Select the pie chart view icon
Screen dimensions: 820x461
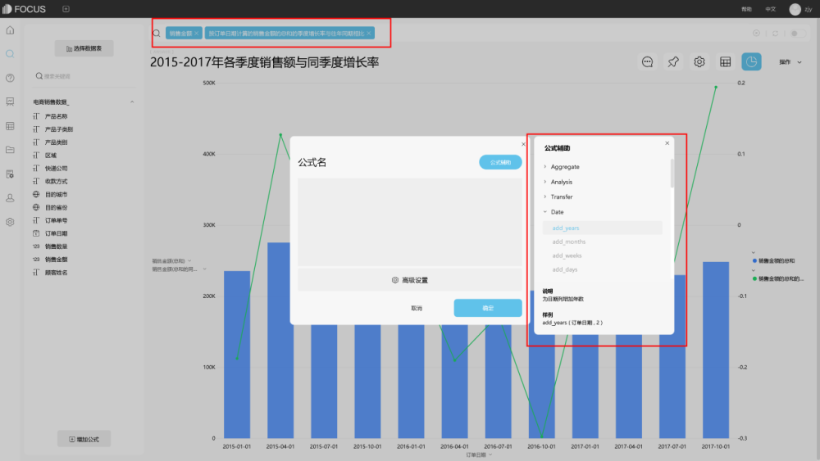751,62
